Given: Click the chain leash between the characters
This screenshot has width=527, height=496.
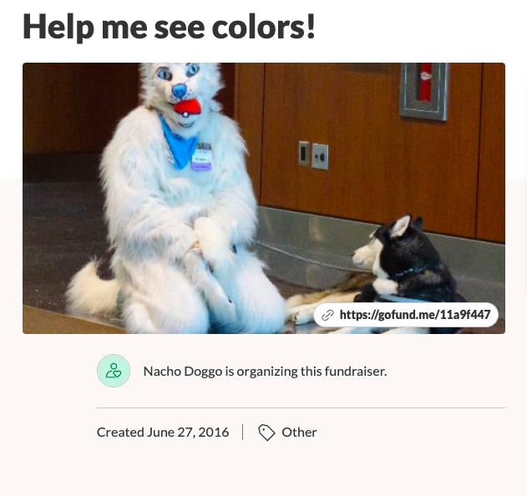Looking at the screenshot, I should 311,258.
